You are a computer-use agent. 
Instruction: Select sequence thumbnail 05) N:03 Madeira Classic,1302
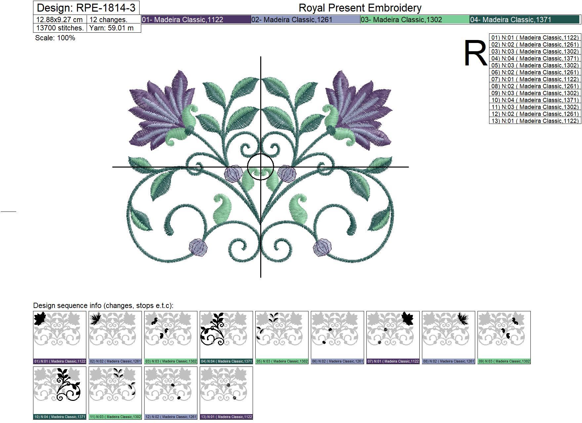tap(282, 337)
